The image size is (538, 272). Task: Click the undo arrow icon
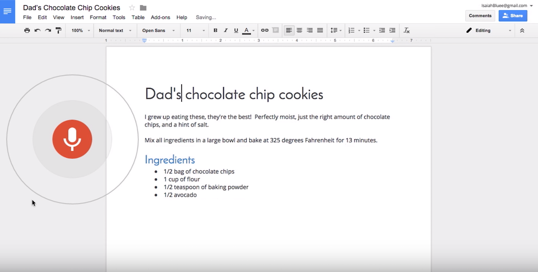tap(37, 31)
